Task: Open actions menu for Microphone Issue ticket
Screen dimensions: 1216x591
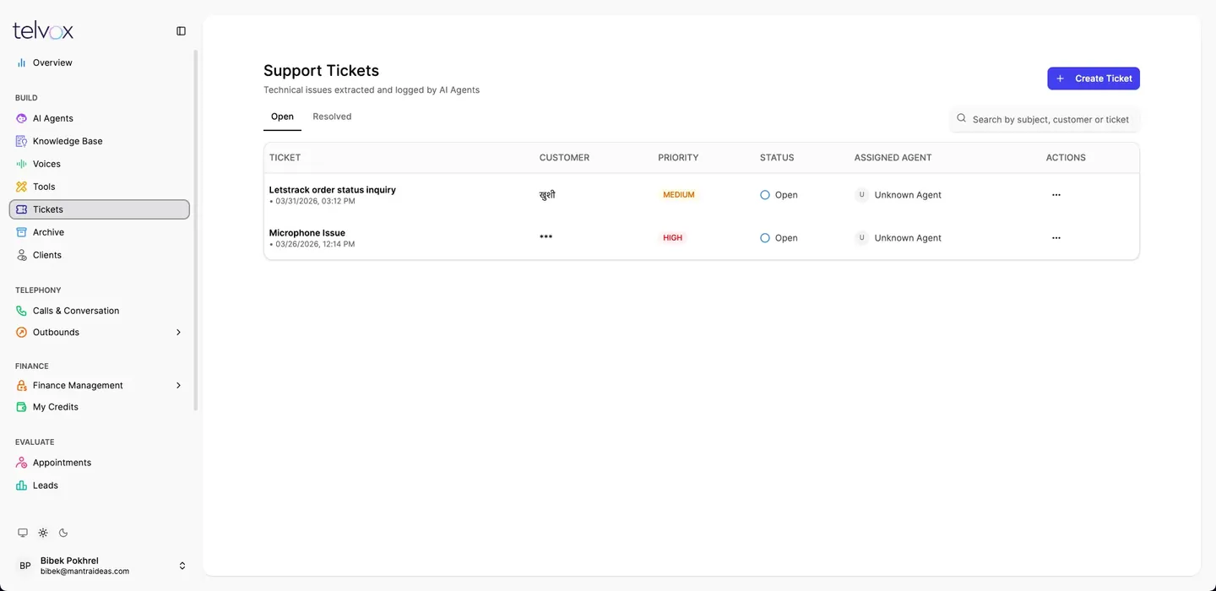Action: tap(1056, 238)
